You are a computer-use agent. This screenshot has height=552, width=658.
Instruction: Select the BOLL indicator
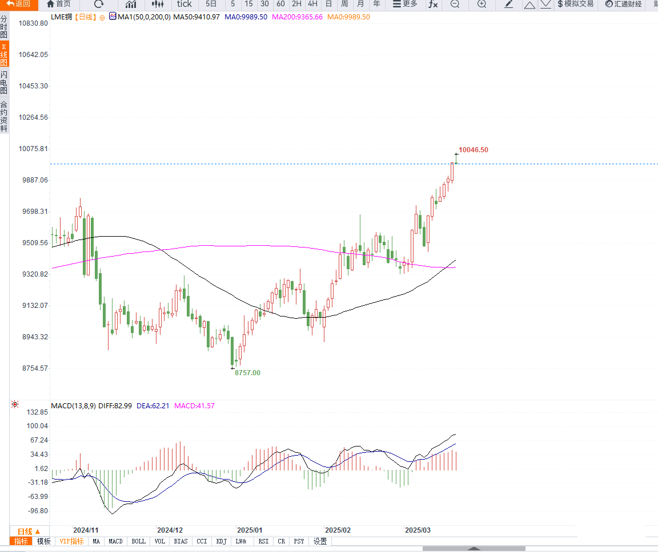coord(138,542)
